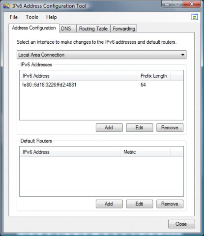
Task: Click IPv6 Address column header in Default Routers
Action: (70, 152)
